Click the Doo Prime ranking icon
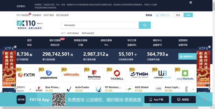 click(39, 89)
